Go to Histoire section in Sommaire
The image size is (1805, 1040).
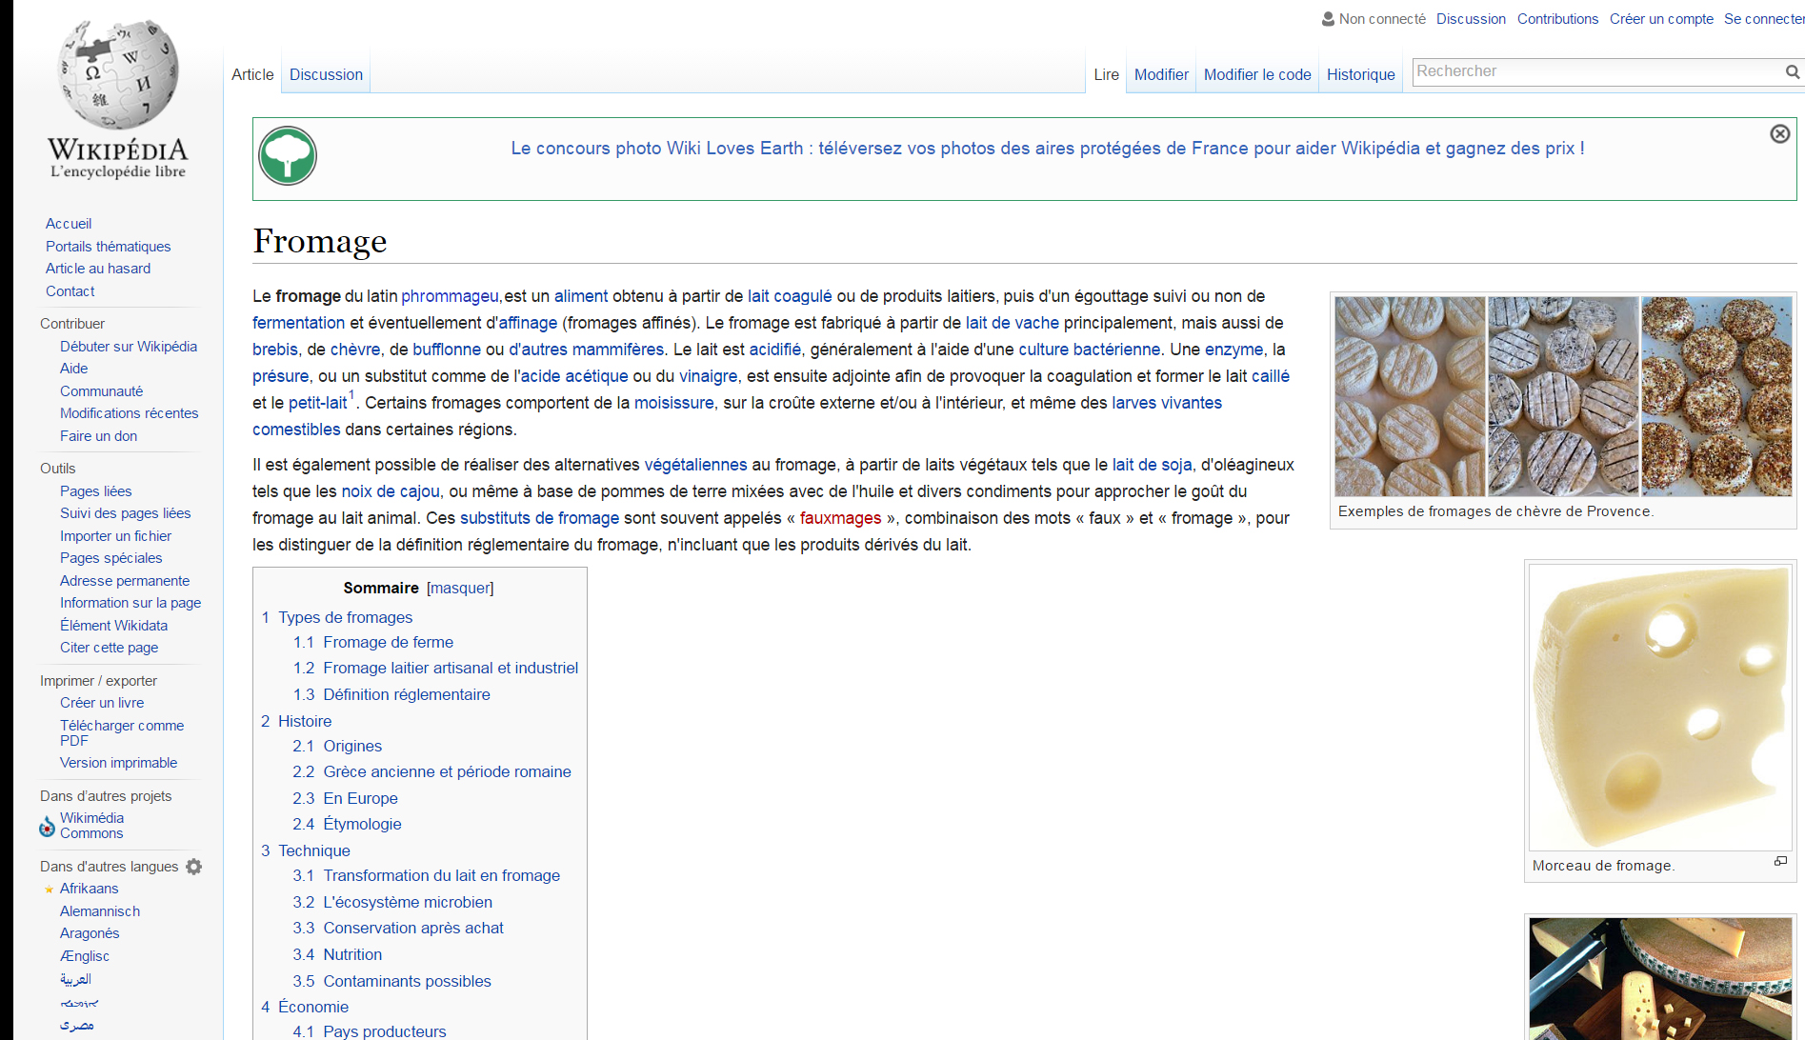305,722
